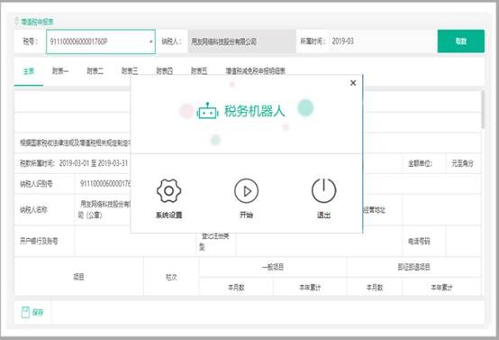Switch to the 附表四 tab

tap(165, 71)
